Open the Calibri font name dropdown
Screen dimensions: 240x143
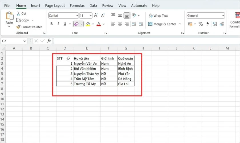coord(77,15)
